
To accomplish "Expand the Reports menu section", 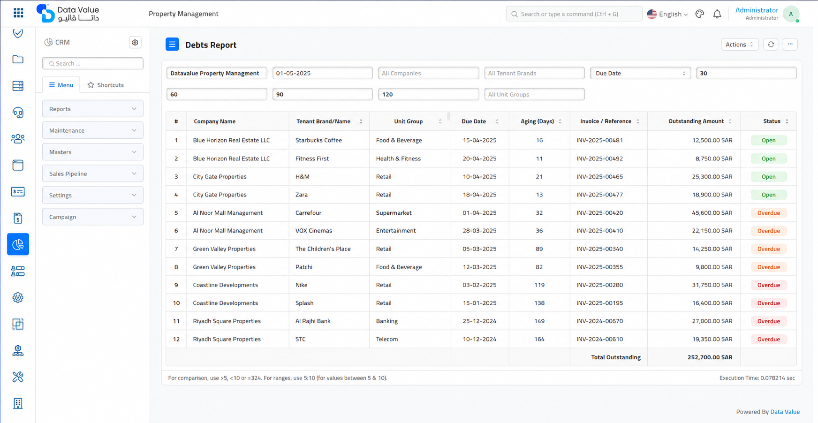I will (93, 109).
